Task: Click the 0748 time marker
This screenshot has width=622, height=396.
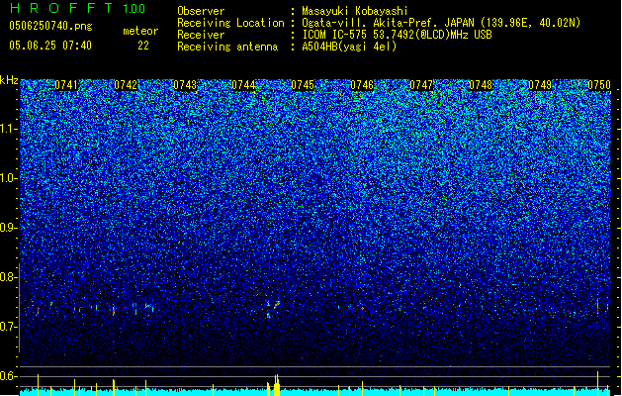Action: pyautogui.click(x=481, y=85)
